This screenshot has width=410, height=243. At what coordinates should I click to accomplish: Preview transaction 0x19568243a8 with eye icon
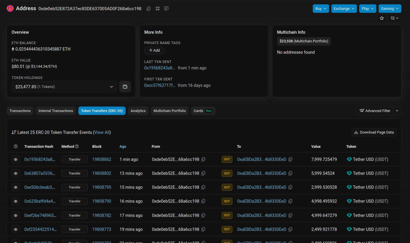point(16,159)
